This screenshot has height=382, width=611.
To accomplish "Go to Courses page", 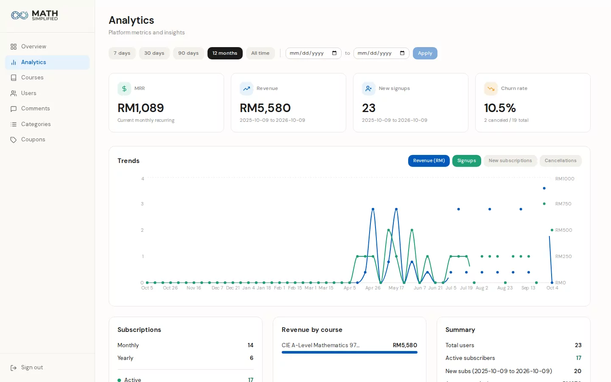I will pyautogui.click(x=48, y=78).
